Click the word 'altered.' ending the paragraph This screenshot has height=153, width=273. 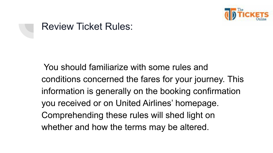tap(194, 127)
